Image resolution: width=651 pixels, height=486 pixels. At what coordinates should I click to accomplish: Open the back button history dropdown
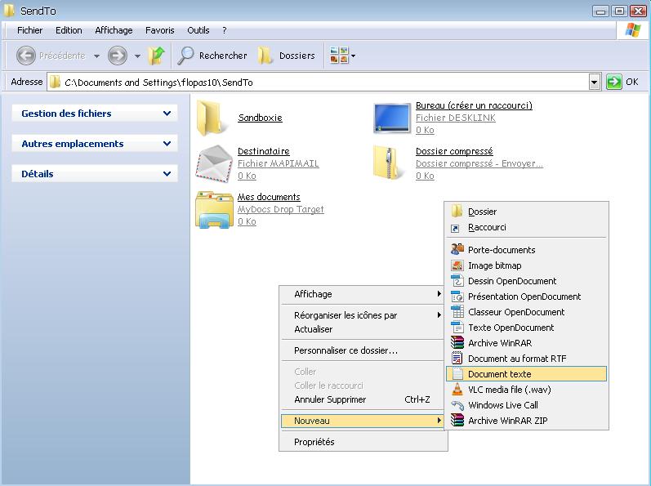pos(96,56)
